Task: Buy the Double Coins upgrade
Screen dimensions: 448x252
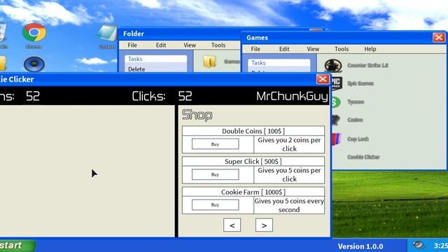Action: click(x=215, y=144)
